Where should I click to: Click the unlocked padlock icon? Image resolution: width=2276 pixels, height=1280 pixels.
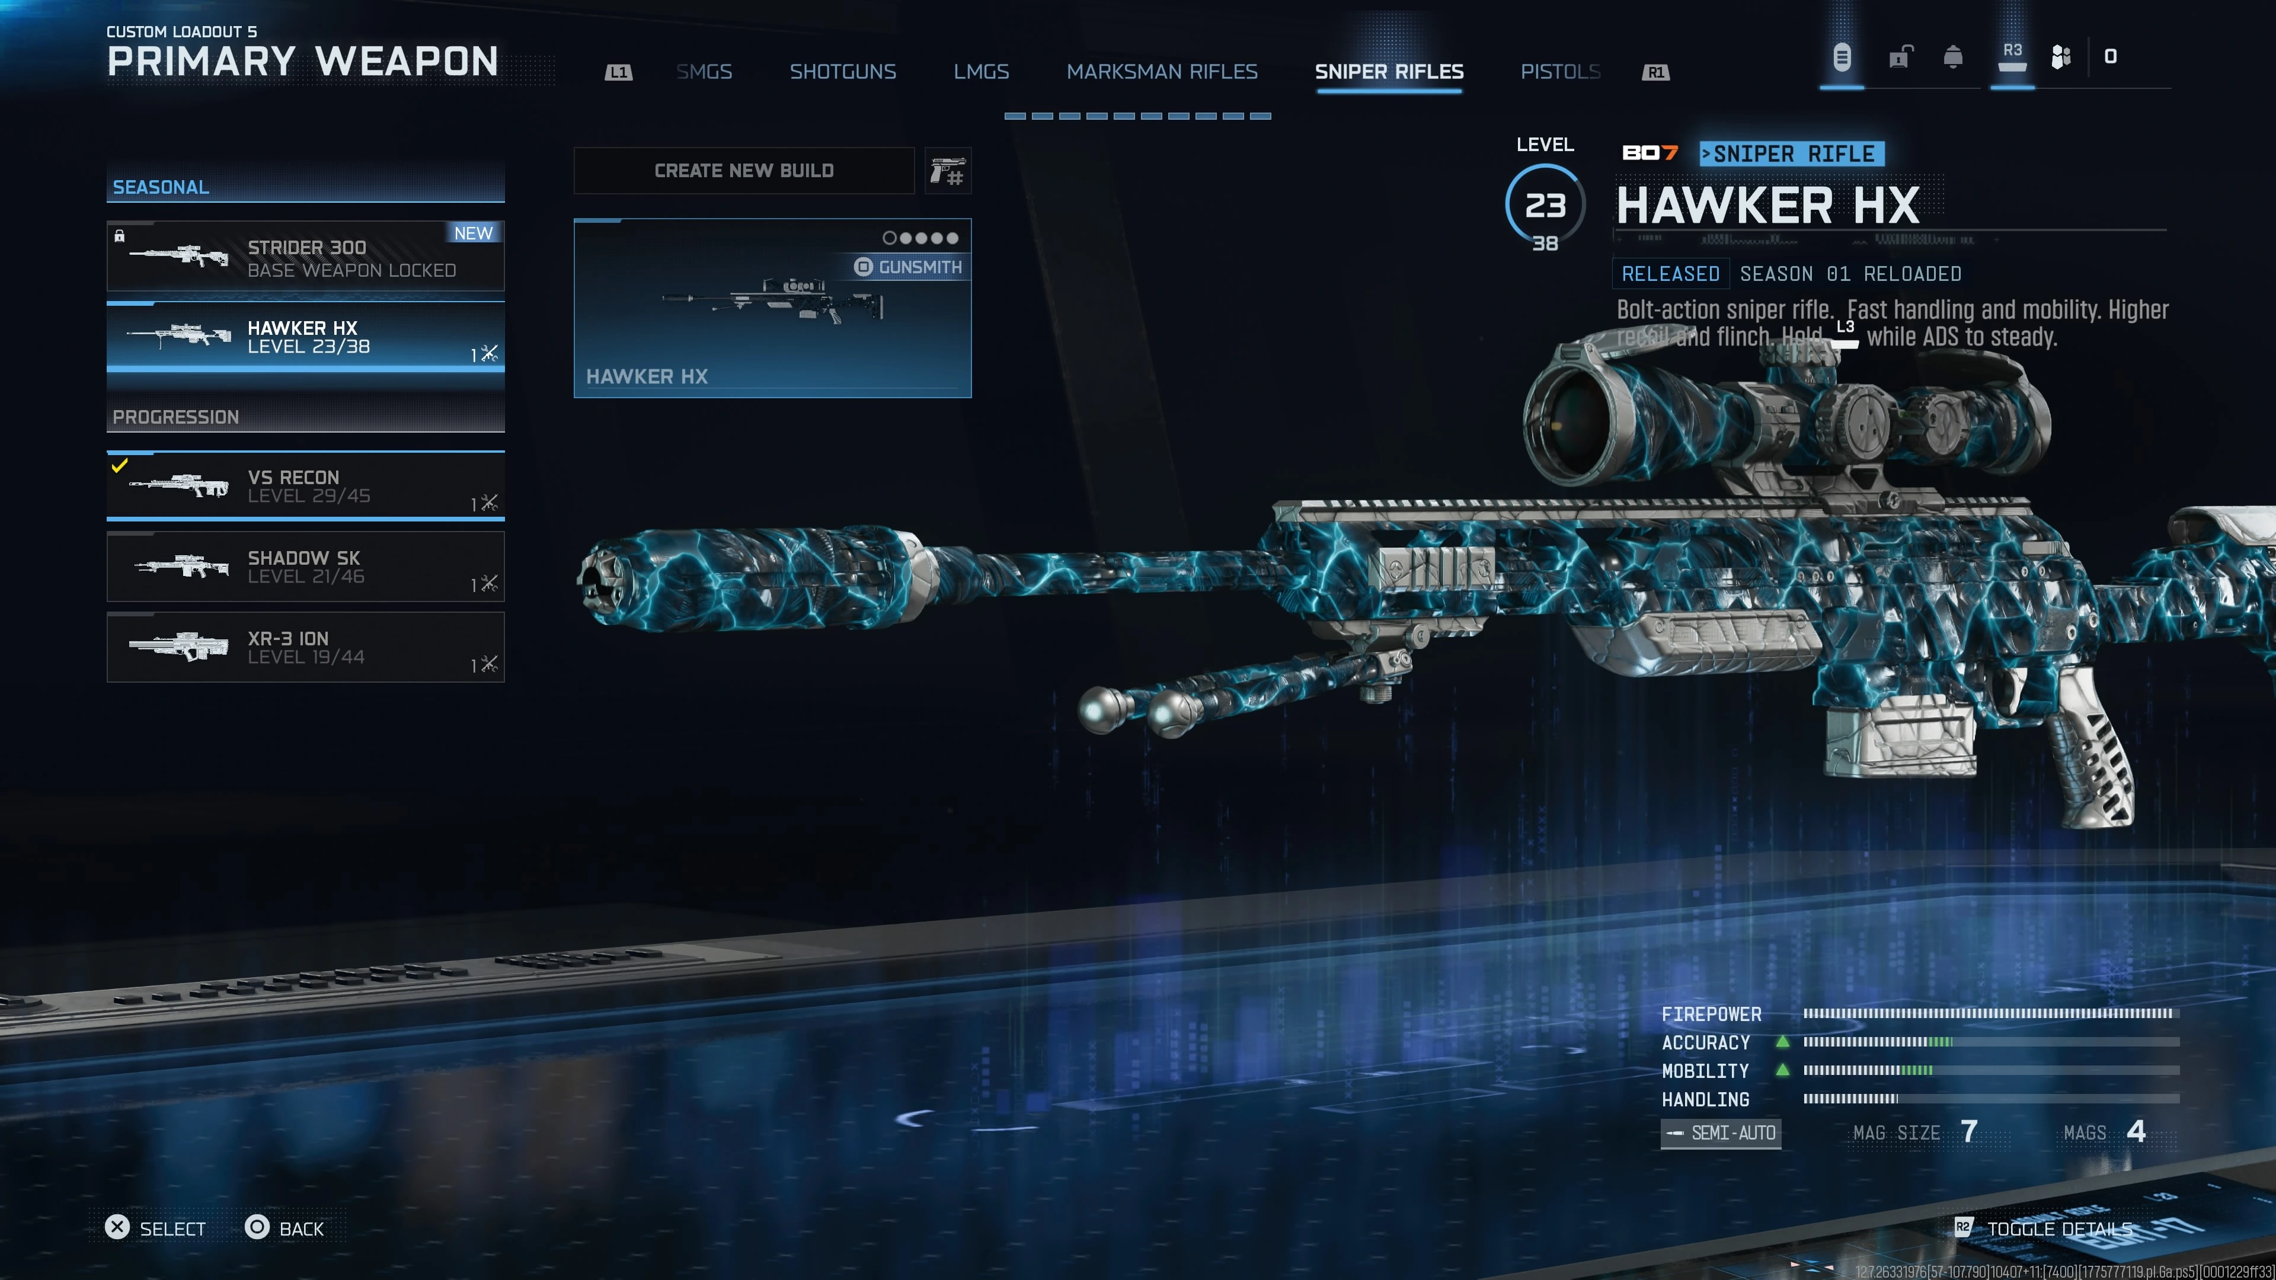pos(1900,57)
